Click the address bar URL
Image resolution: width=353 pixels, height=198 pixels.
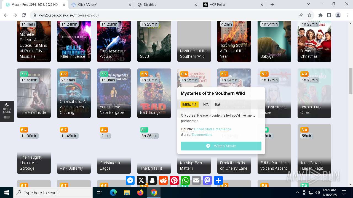(x=69, y=15)
